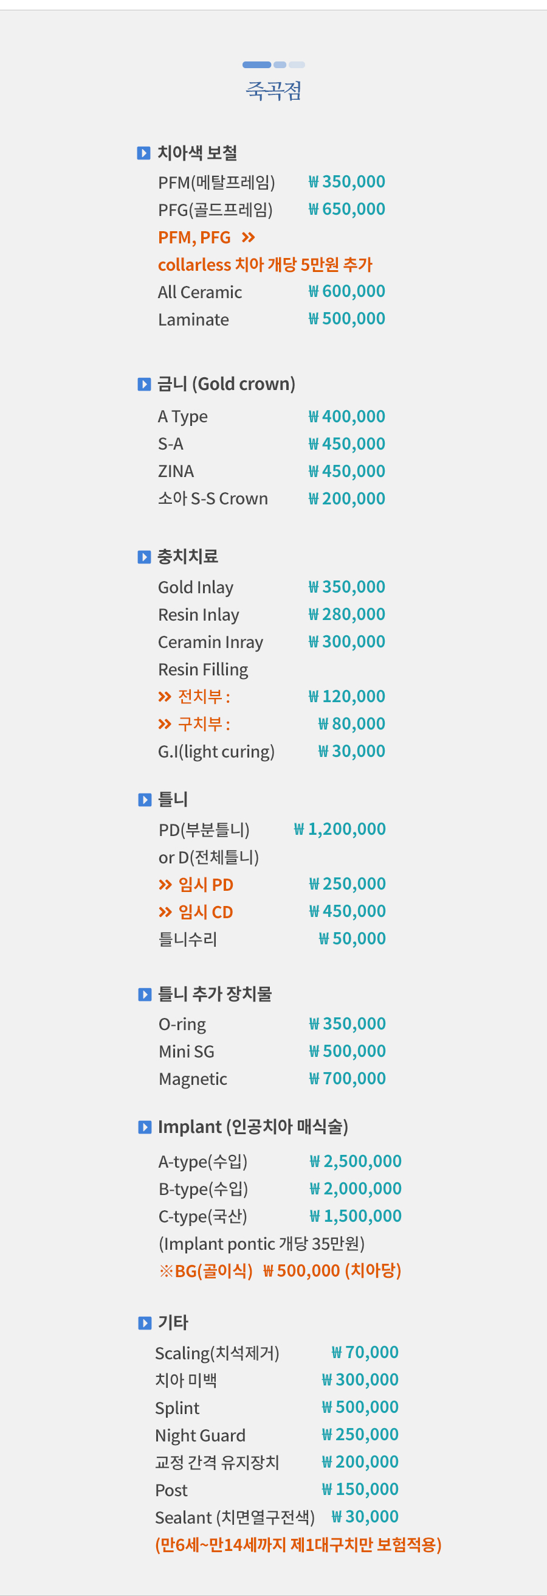Click the arrow icon beside 충치치료 heading
Screen dimensions: 547x1596
(x=144, y=557)
